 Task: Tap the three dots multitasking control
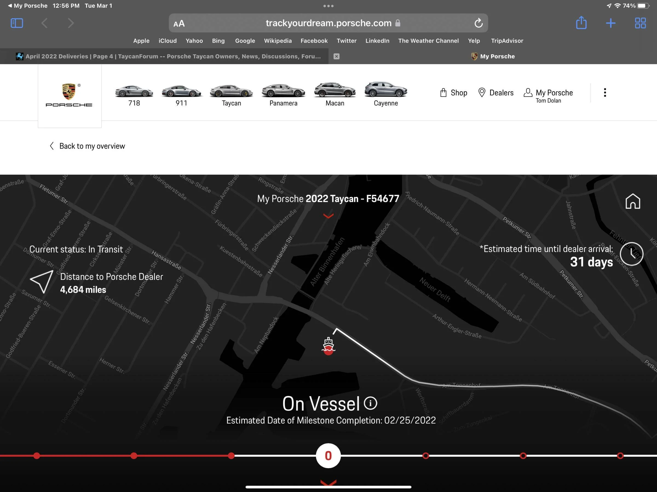328,6
